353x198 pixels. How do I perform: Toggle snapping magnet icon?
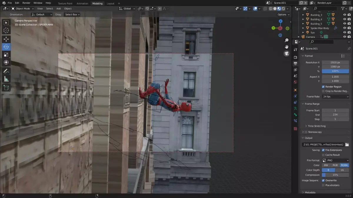[147, 9]
